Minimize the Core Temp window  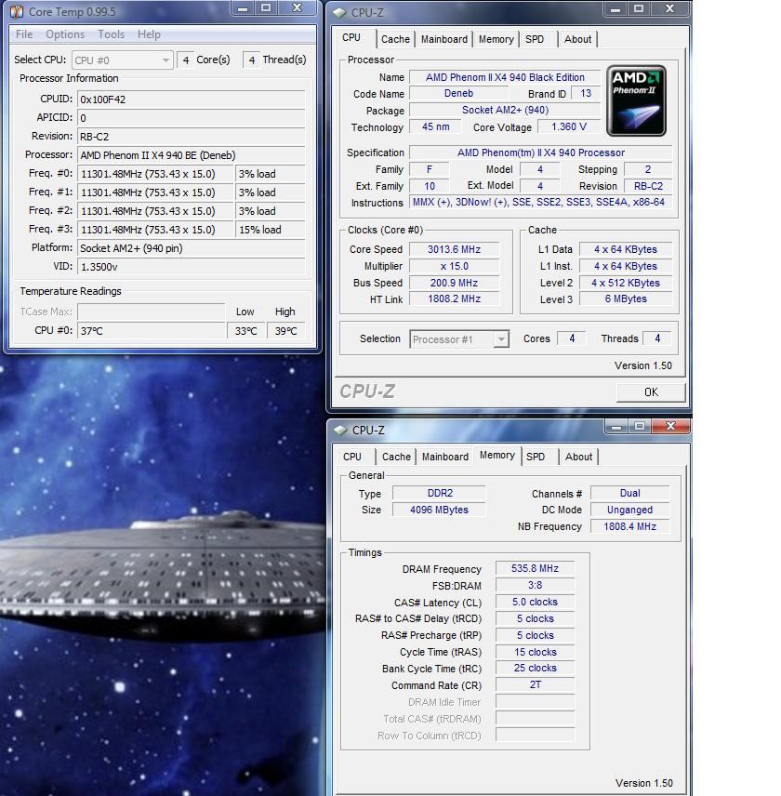click(x=243, y=8)
